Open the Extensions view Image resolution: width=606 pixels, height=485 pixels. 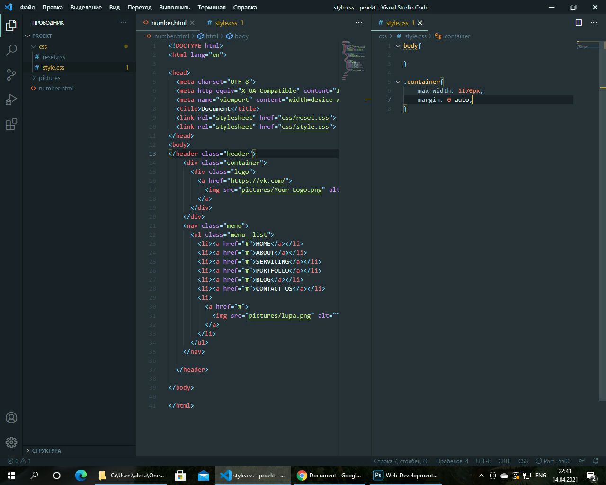pyautogui.click(x=11, y=125)
